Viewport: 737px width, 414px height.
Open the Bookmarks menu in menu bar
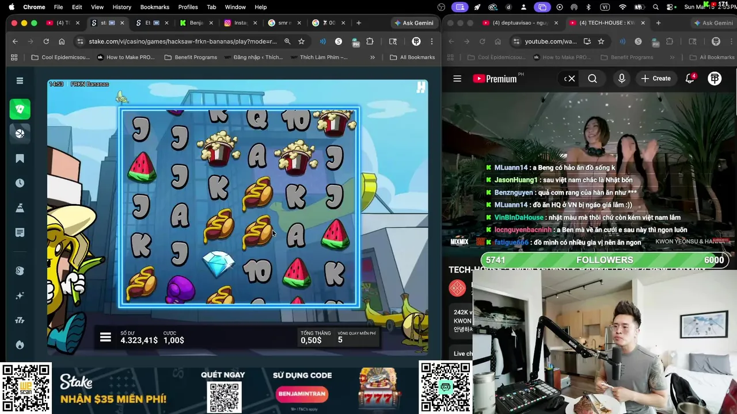[154, 7]
